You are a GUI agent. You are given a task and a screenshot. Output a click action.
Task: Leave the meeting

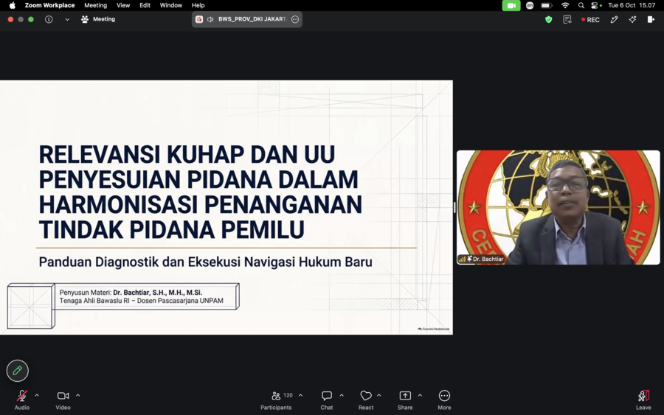pos(643,400)
